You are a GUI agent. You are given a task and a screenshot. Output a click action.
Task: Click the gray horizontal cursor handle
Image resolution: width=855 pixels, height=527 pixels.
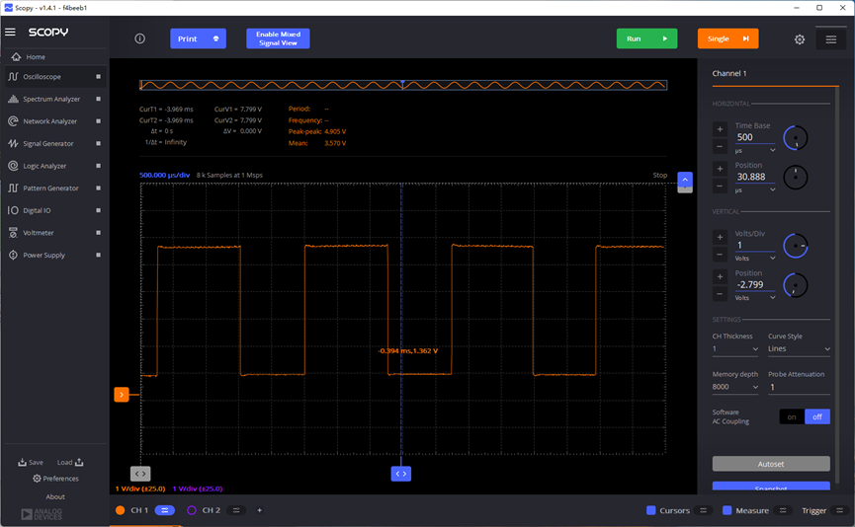coord(140,474)
